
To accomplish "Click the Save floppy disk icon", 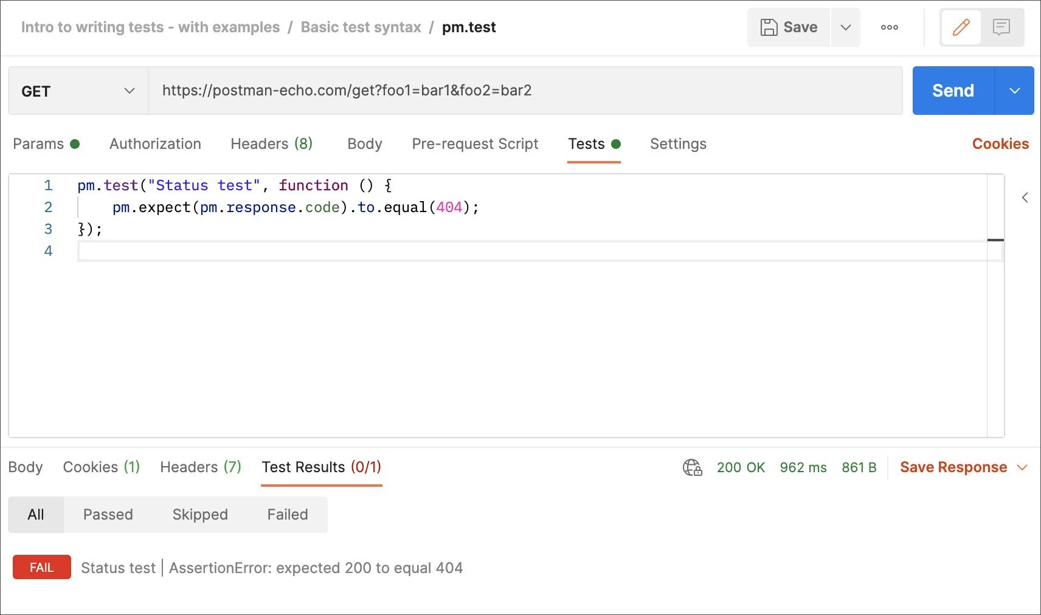I will point(769,27).
